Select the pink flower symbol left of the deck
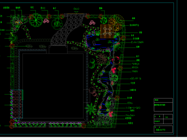Viewport: 187px width, 140px height. click(x=92, y=23)
